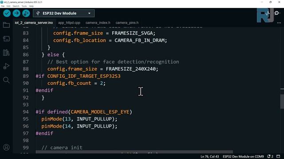Click the Upload arrow button
Image resolution: width=284 pixels, height=159 pixels.
[x=16, y=13]
